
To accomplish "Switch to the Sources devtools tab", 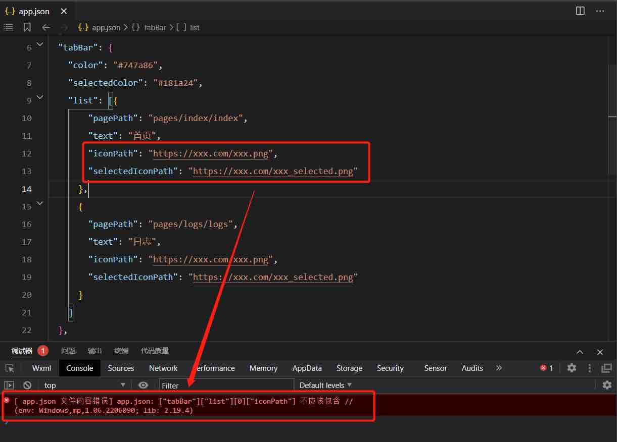I will [121, 368].
